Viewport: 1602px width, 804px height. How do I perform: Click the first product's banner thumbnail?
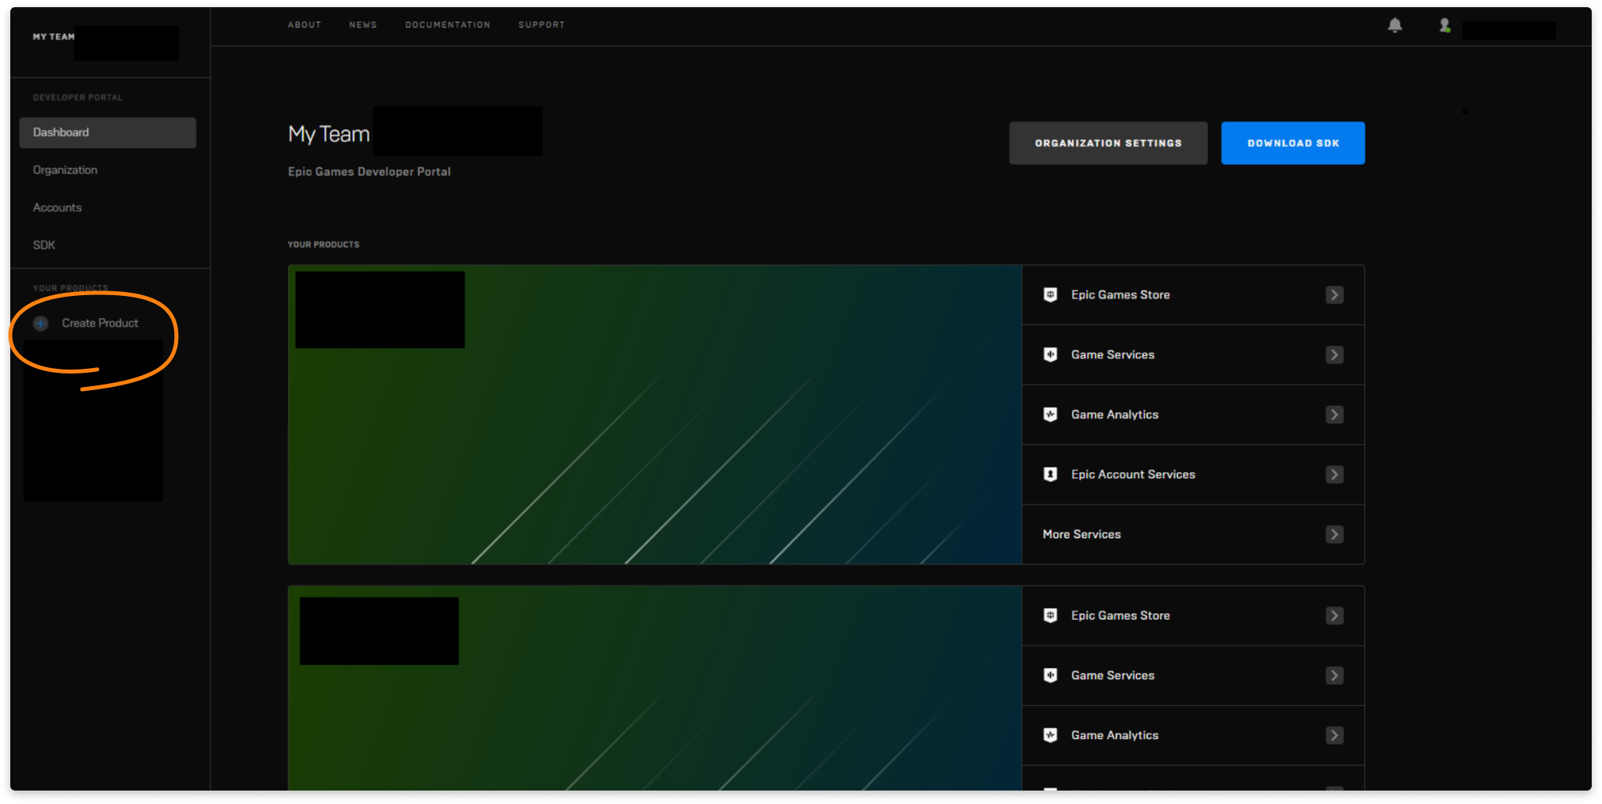(x=654, y=415)
